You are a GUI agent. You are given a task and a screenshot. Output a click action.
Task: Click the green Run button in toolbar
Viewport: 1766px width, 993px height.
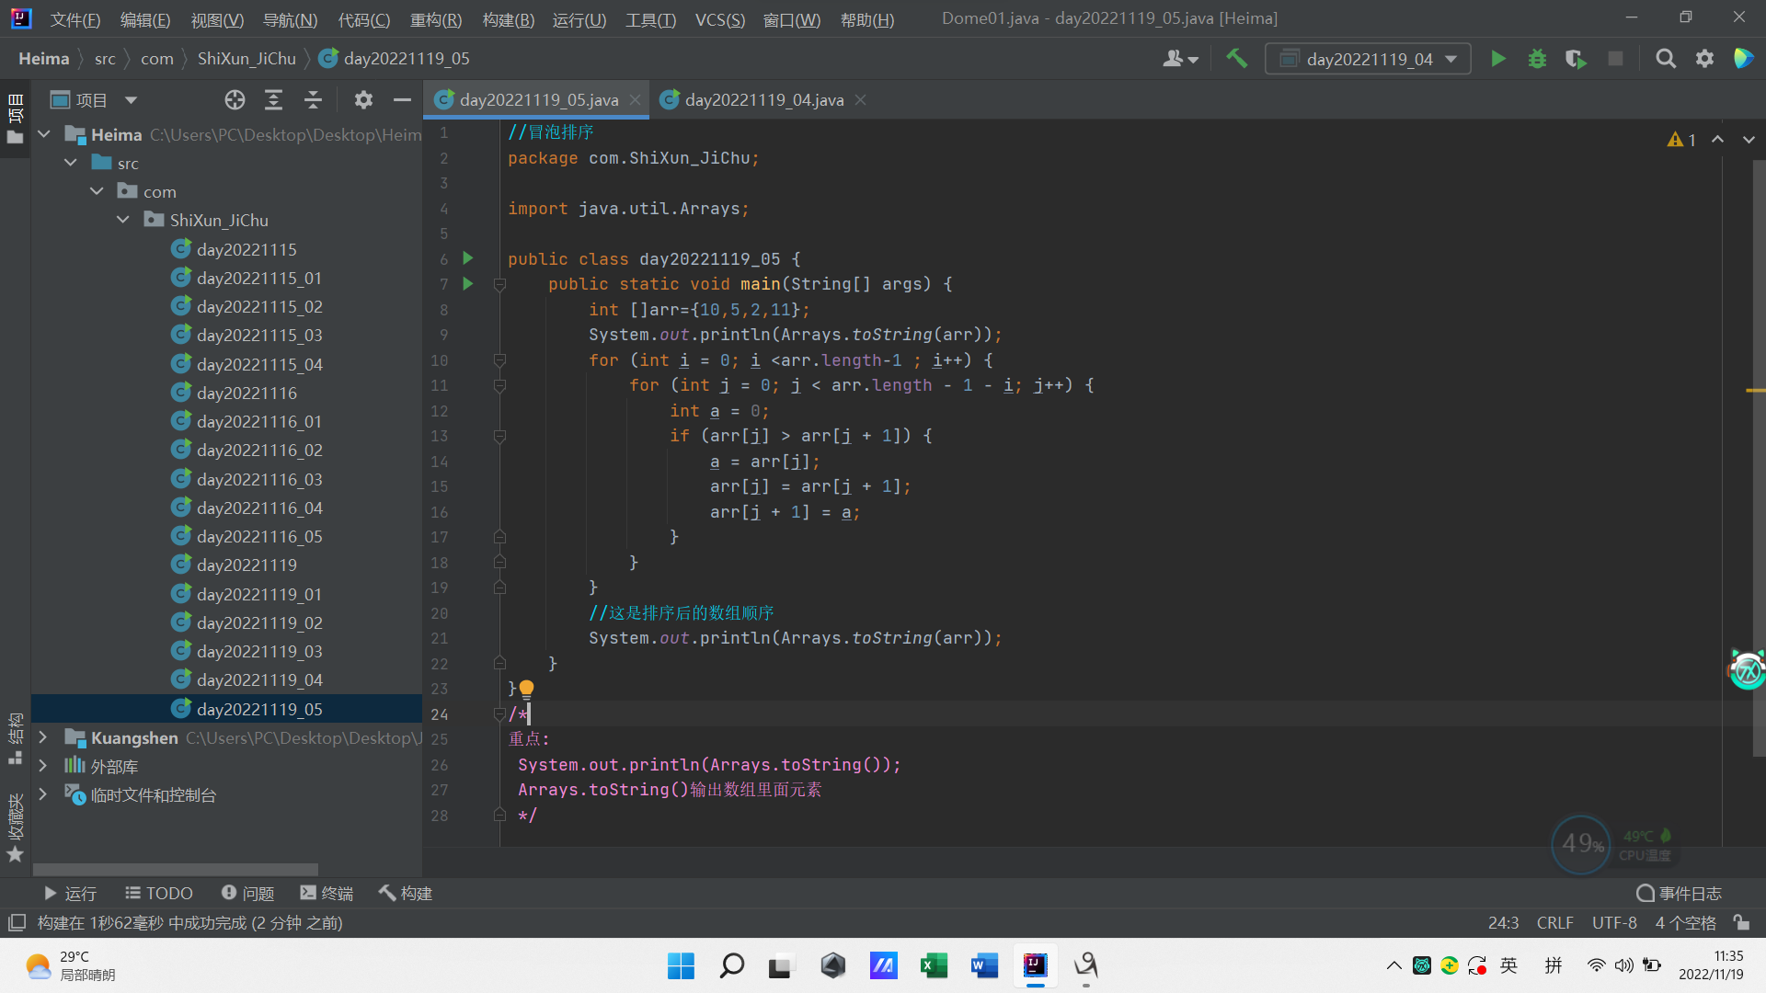coord(1497,59)
